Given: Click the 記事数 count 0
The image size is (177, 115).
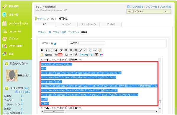Looking at the screenshot, I should point(22,96).
